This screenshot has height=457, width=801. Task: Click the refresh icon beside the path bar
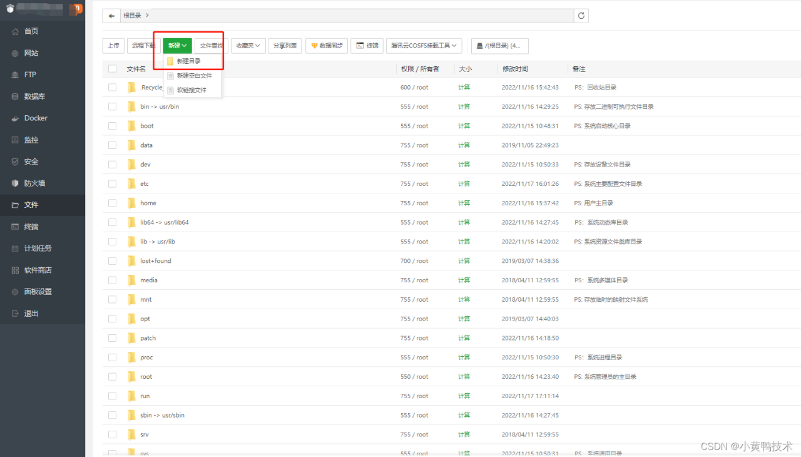581,16
